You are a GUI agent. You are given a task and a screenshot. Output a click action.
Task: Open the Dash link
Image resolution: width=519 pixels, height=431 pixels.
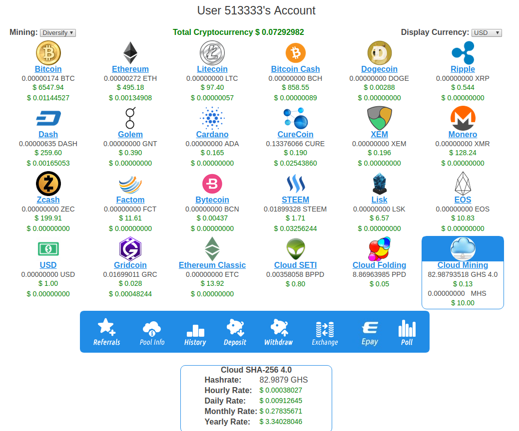tap(48, 135)
